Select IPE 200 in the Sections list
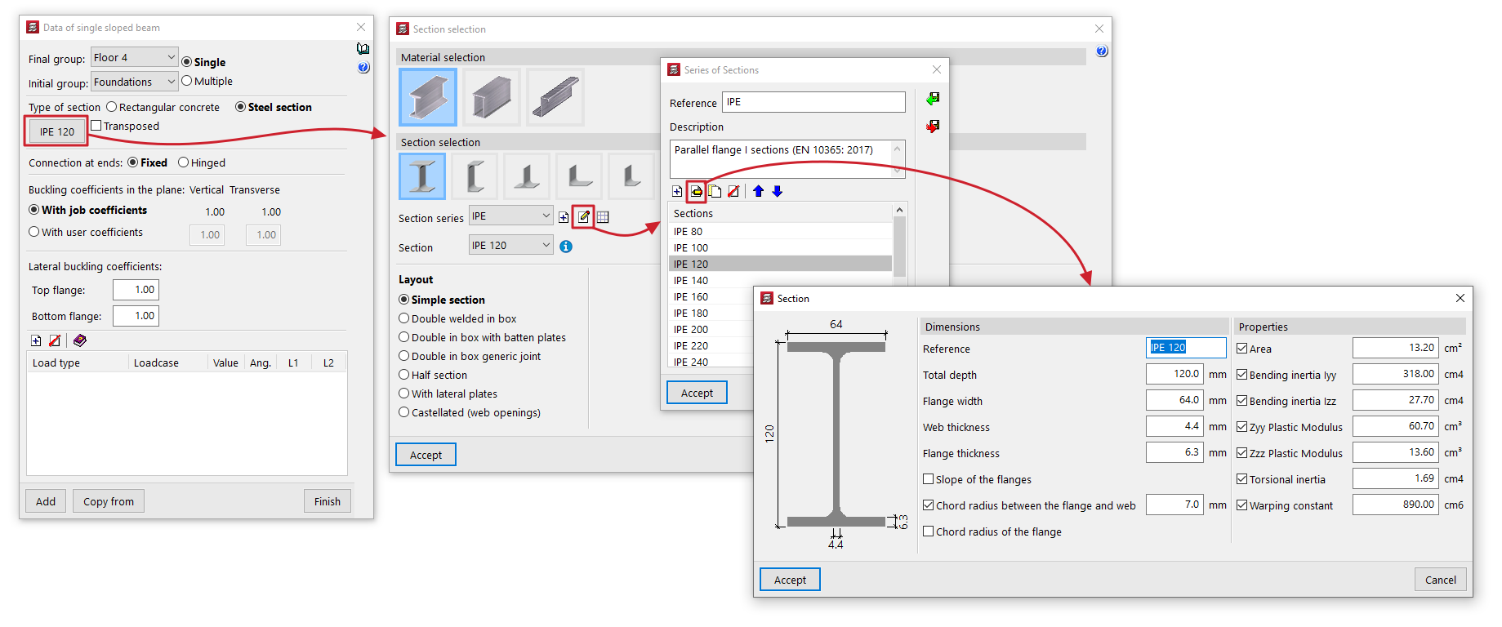 click(x=711, y=329)
